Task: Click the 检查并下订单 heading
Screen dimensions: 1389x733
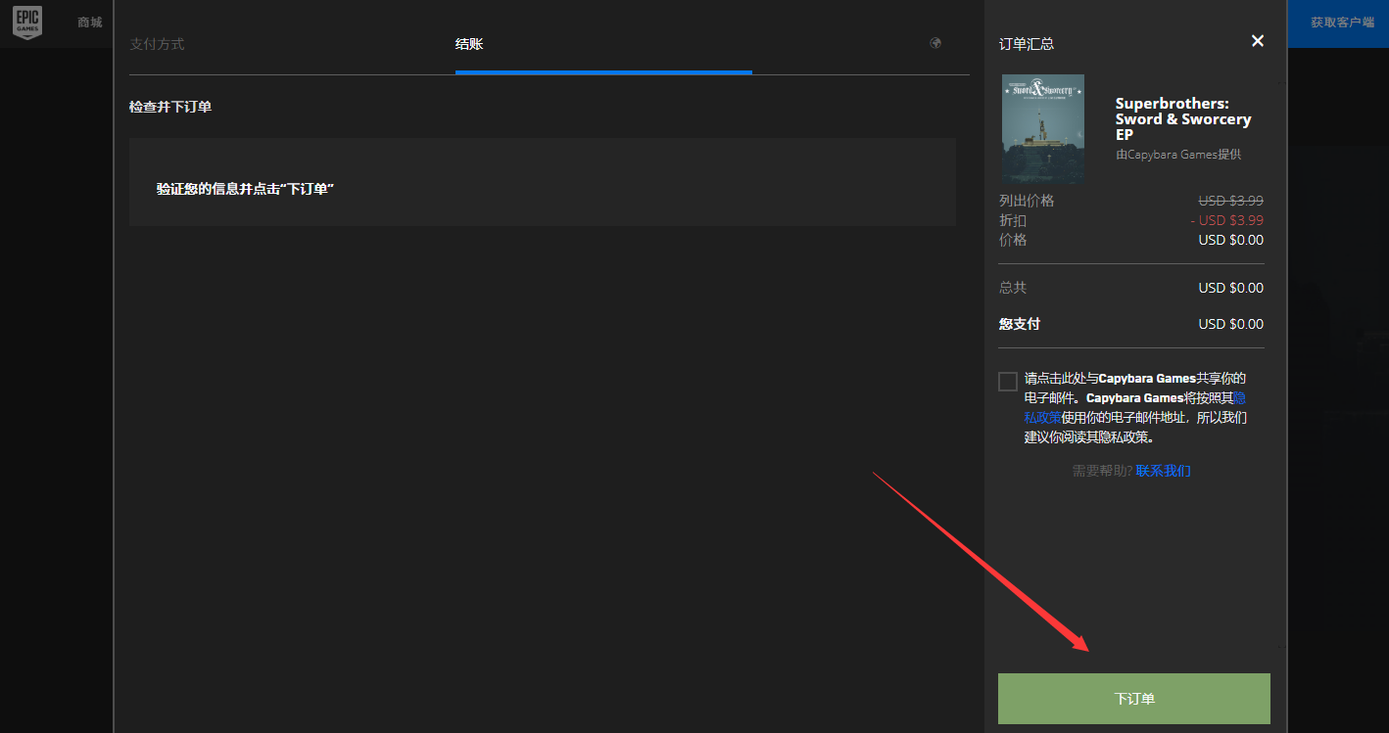Action: coord(170,107)
